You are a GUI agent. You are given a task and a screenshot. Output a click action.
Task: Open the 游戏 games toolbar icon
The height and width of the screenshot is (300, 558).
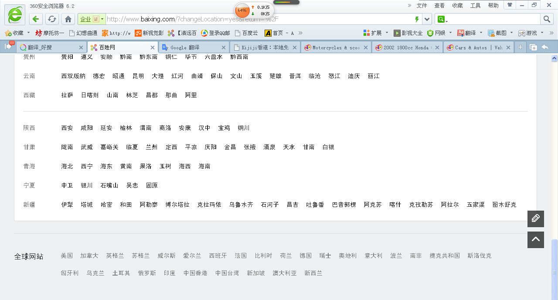click(528, 33)
